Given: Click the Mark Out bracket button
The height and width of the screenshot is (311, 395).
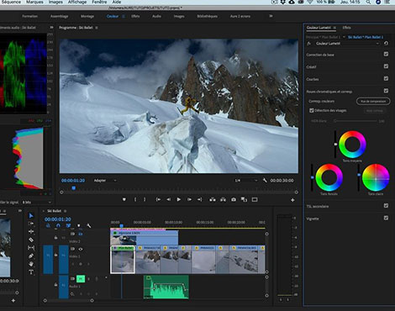Looking at the screenshot, I should pos(145,199).
